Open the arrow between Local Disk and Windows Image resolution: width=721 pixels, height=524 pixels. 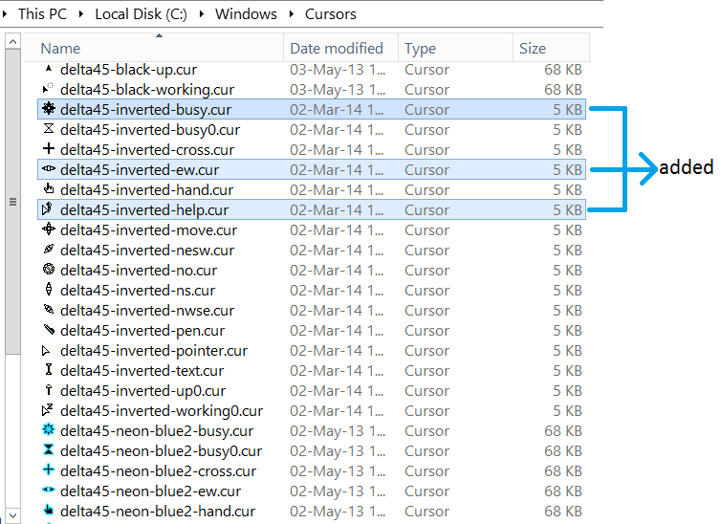click(202, 13)
